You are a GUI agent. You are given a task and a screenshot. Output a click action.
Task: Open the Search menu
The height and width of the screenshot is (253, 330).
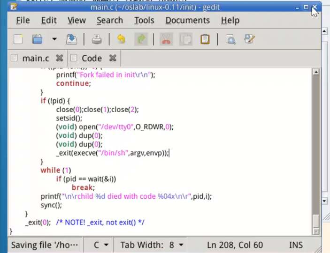109,20
